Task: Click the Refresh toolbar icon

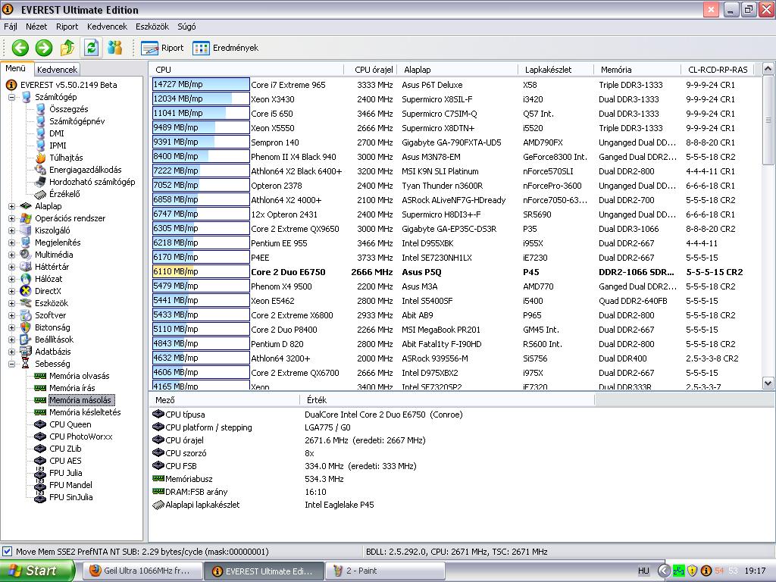Action: click(x=92, y=48)
